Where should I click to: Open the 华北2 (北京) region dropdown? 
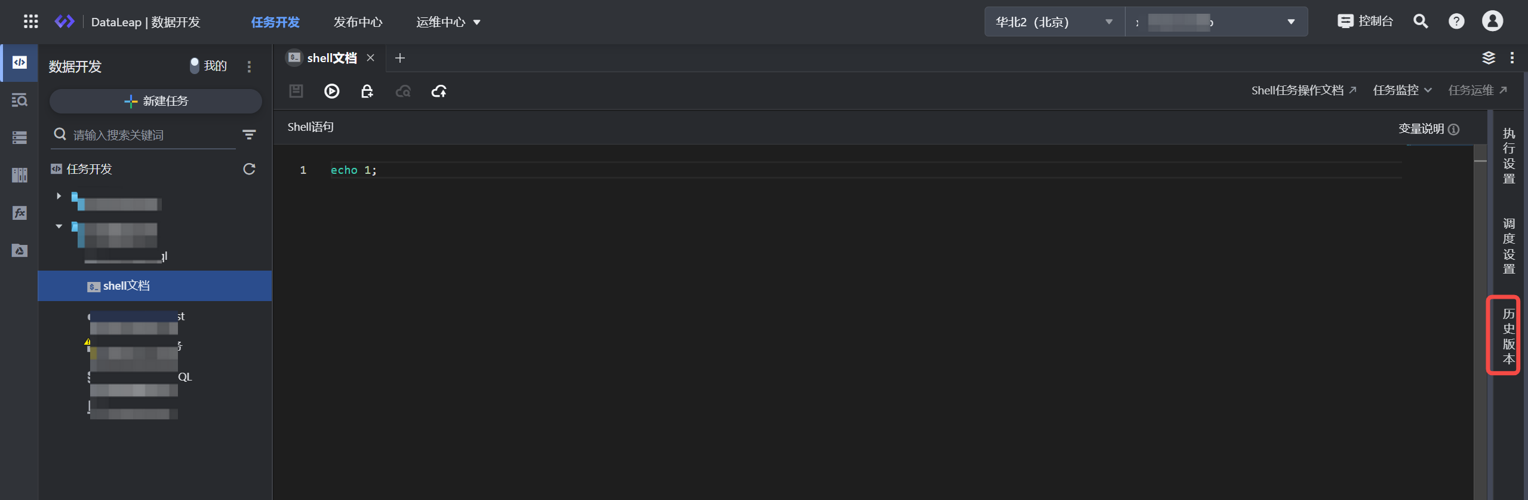(x=1054, y=22)
